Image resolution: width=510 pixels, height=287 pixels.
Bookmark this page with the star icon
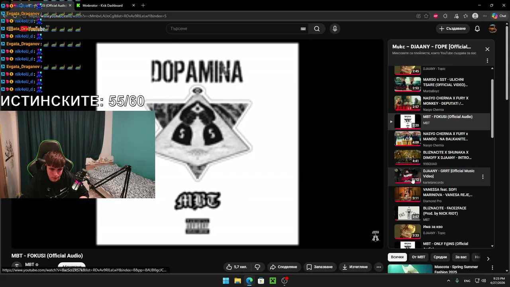[426, 16]
